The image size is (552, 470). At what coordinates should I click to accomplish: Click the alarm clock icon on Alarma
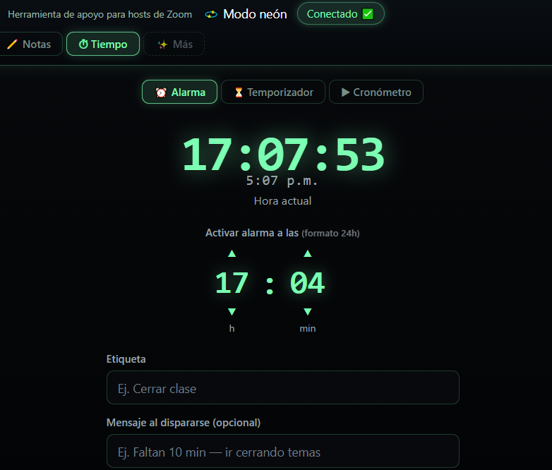(161, 92)
